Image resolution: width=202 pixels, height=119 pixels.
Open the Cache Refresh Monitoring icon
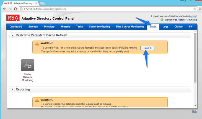coord(27,65)
